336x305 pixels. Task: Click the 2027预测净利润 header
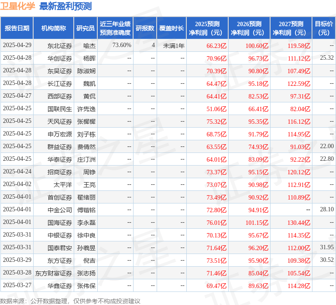tap(291, 28)
